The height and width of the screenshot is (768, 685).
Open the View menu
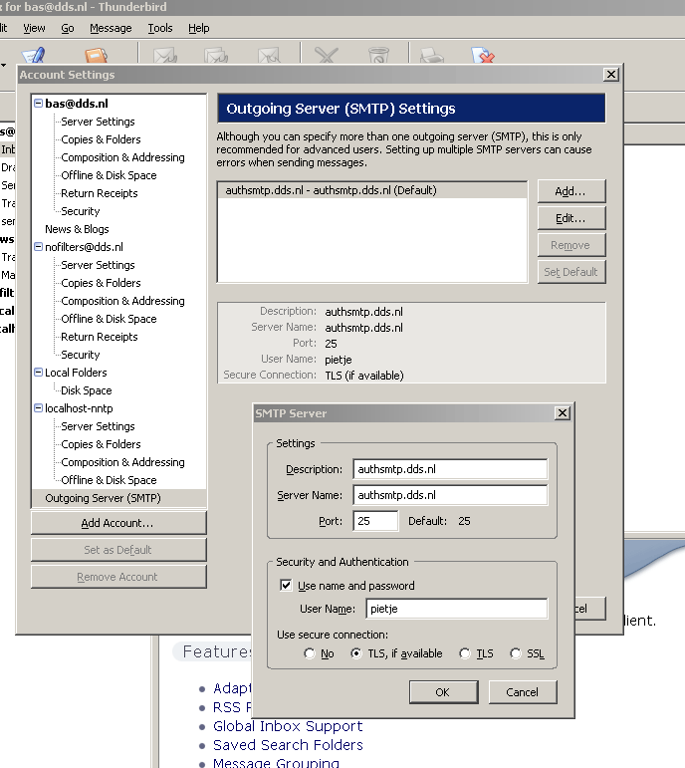click(34, 29)
